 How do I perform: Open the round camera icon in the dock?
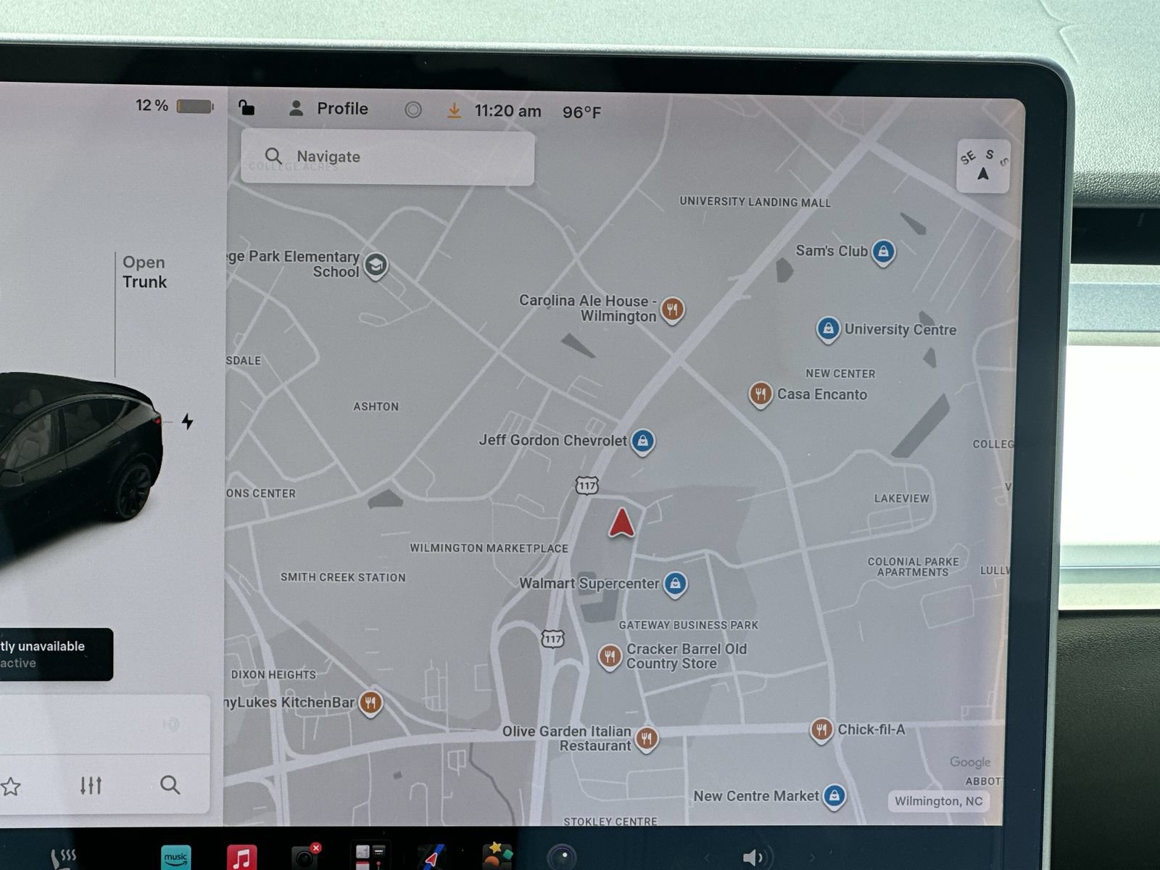[x=561, y=858]
